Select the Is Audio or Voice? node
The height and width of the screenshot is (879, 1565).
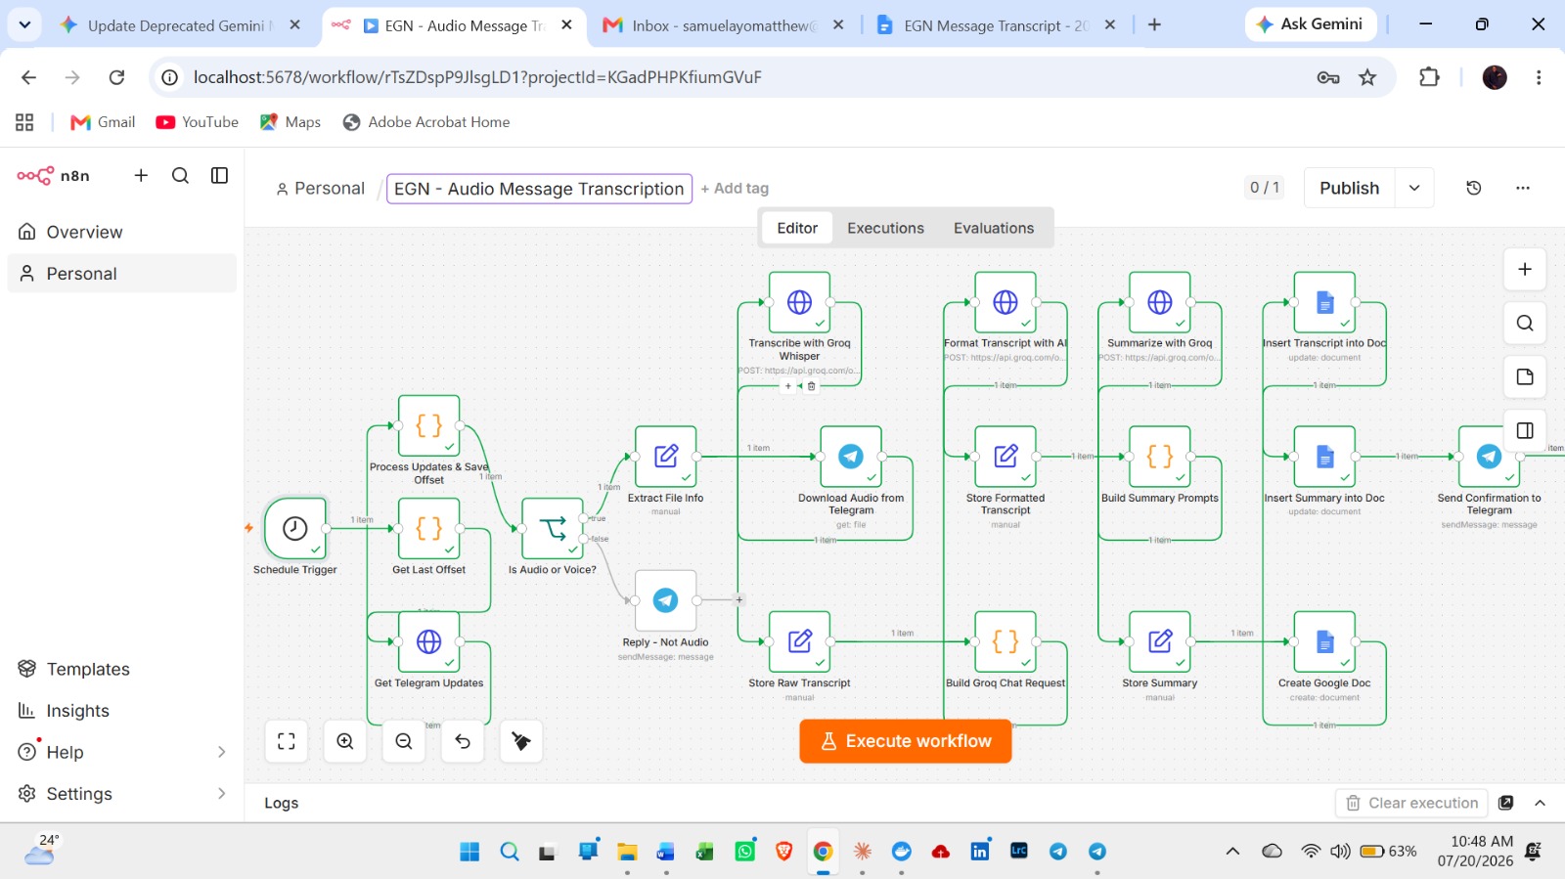point(553,528)
